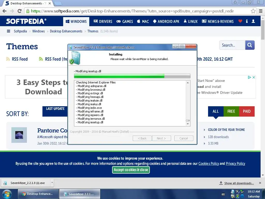Switch to Desktop Enhancements taskbar button

[x=38, y=194]
